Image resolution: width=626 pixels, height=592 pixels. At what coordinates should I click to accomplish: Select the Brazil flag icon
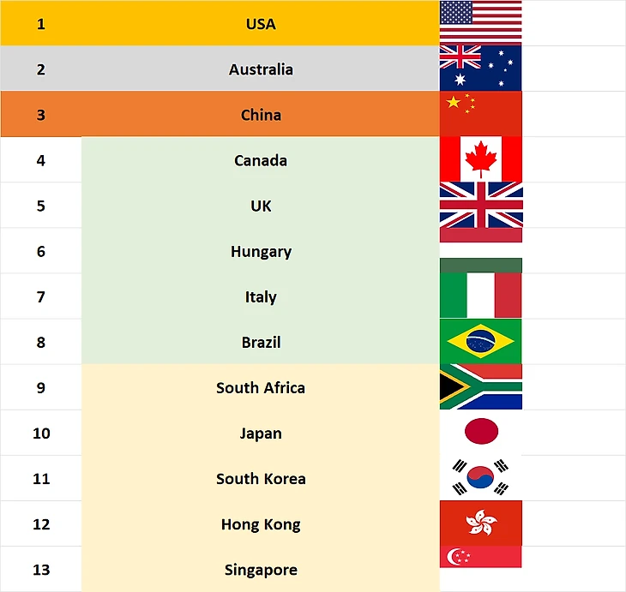(x=481, y=341)
